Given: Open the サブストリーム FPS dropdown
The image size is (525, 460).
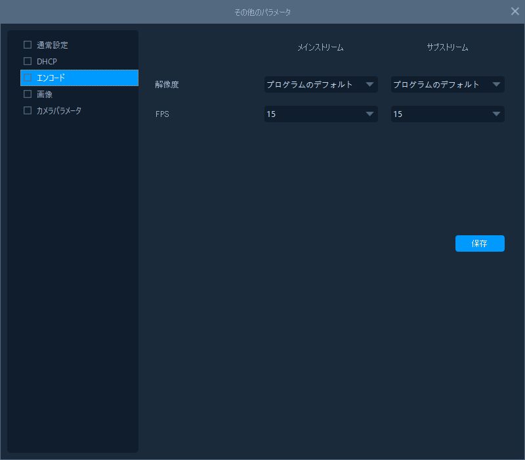Looking at the screenshot, I should (448, 114).
